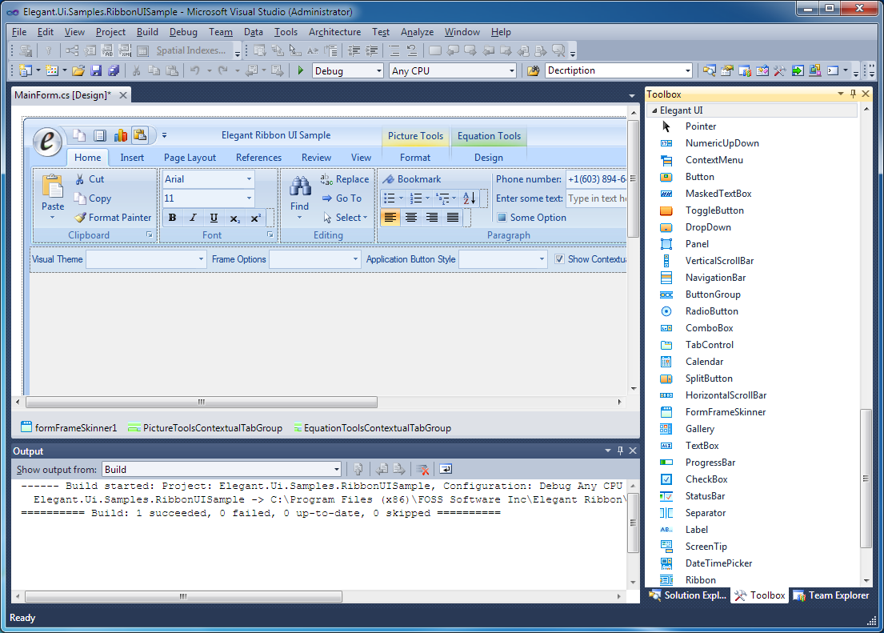
Task: Click the Elegant UI round application button
Action: 47,141
